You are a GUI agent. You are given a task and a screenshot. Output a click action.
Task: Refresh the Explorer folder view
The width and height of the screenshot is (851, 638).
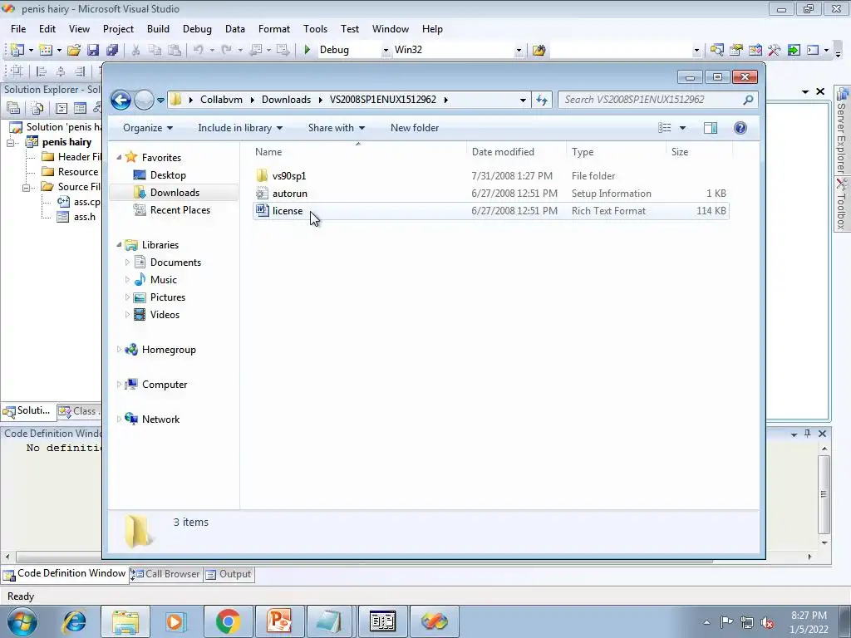542,100
